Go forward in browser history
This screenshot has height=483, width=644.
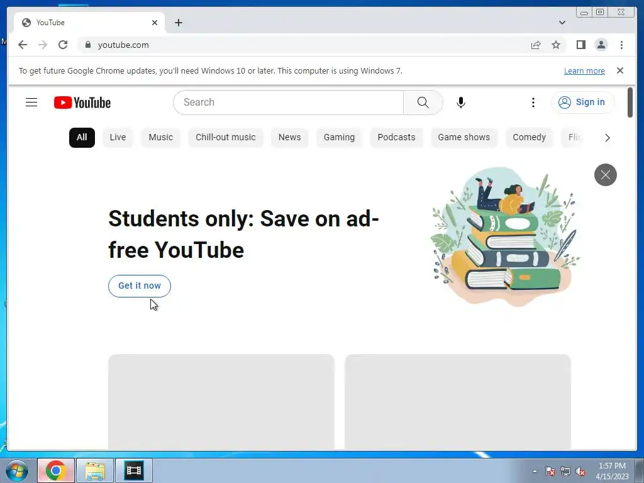(43, 45)
